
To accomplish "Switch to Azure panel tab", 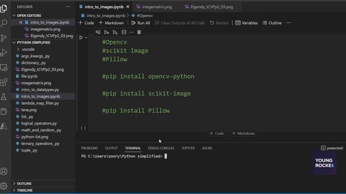I will pos(207,148).
